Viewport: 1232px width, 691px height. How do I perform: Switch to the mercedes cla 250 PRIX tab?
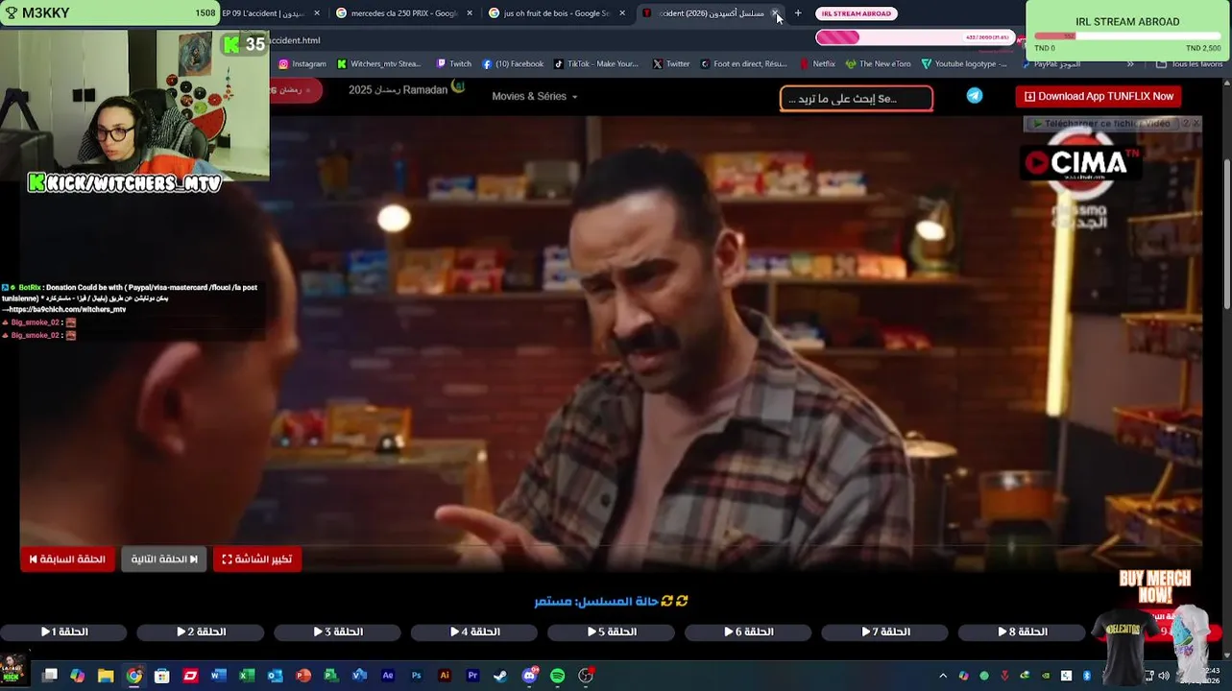[x=403, y=13]
